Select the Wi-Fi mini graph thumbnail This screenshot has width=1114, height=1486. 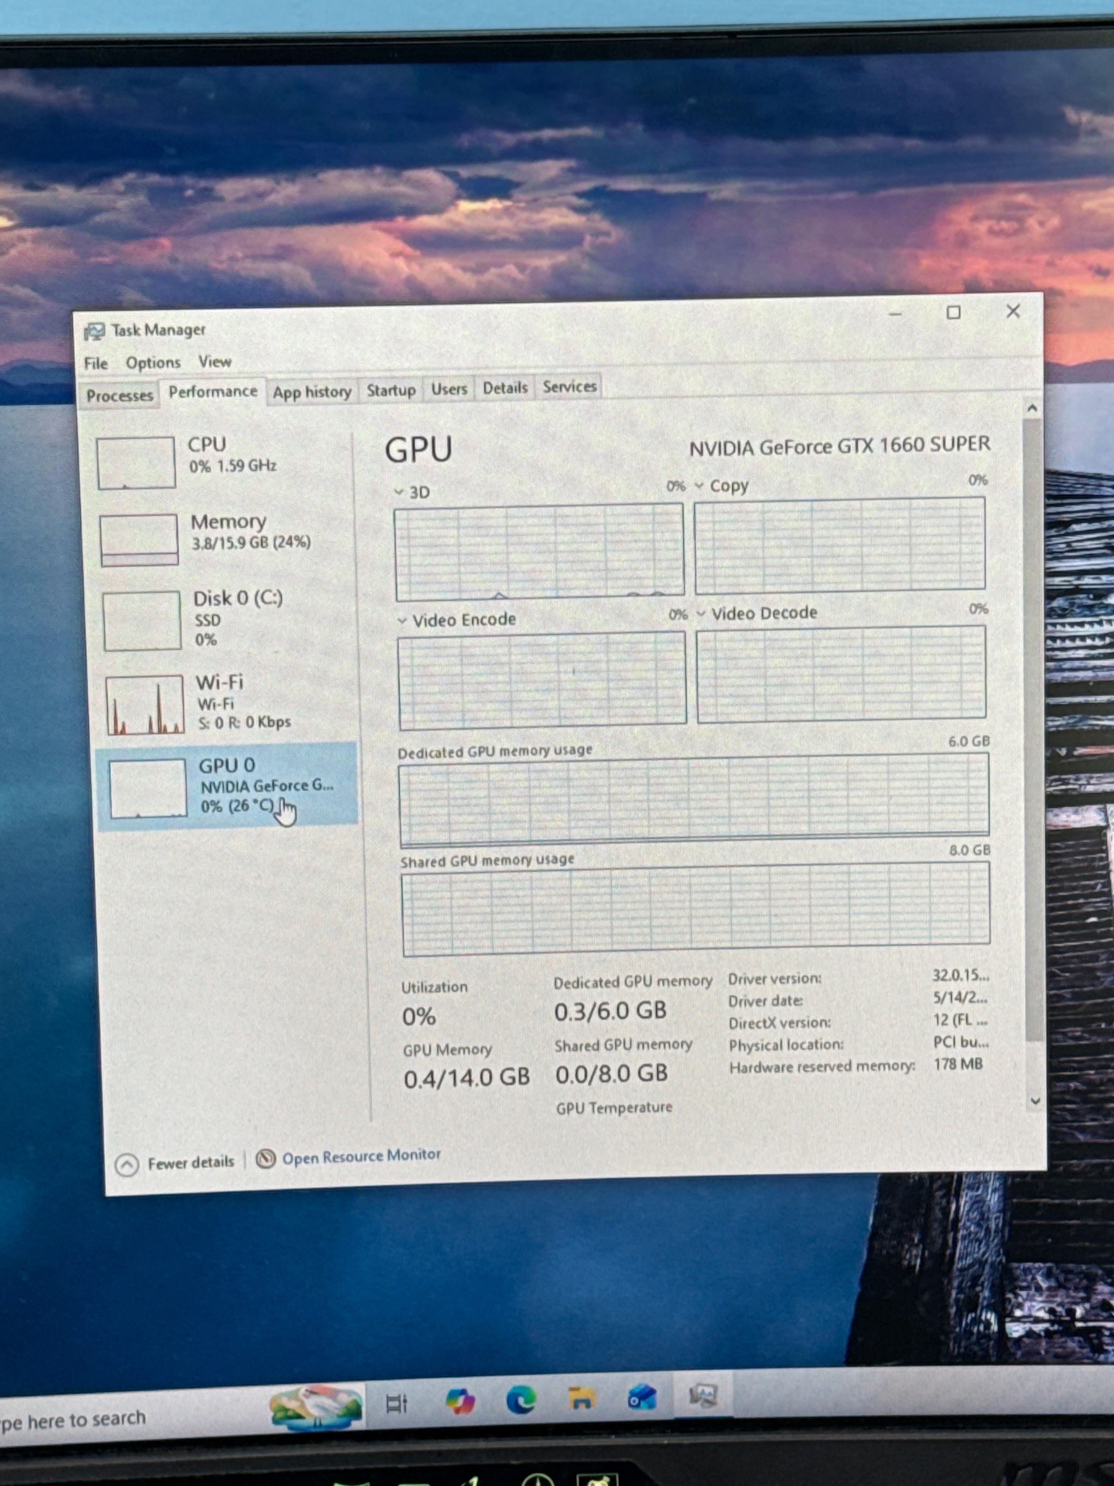click(144, 705)
